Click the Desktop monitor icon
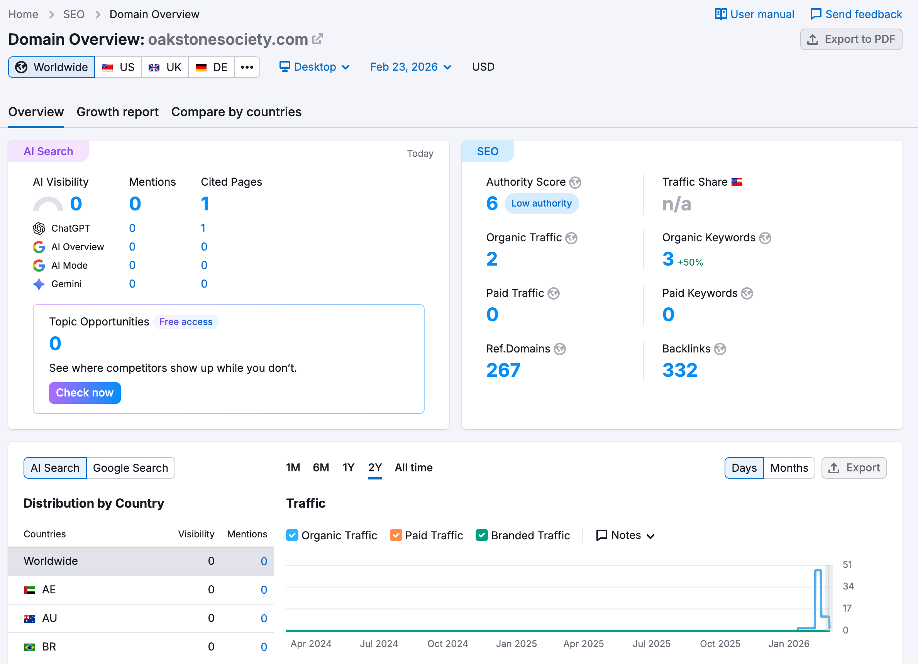This screenshot has width=918, height=664. (x=285, y=66)
